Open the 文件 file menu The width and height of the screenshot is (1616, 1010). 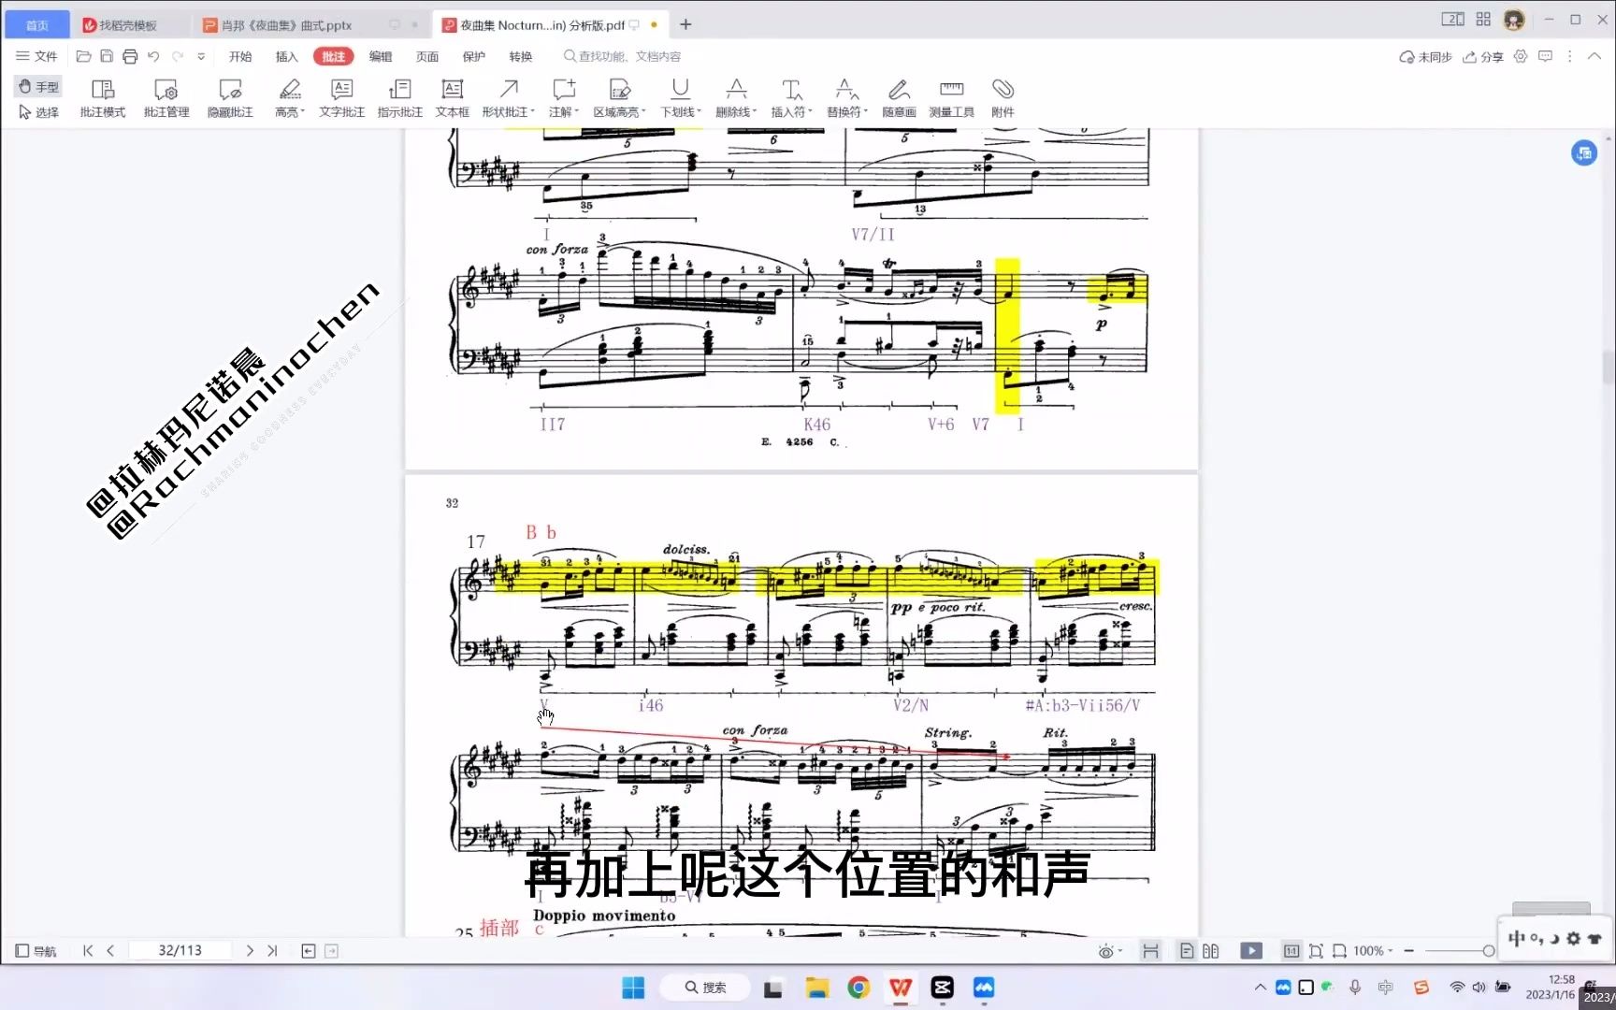(37, 56)
